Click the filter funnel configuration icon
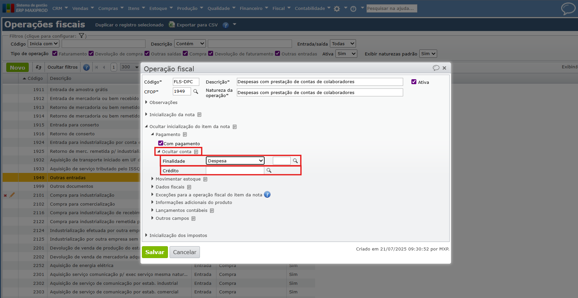This screenshot has width=578, height=298. (x=81, y=36)
